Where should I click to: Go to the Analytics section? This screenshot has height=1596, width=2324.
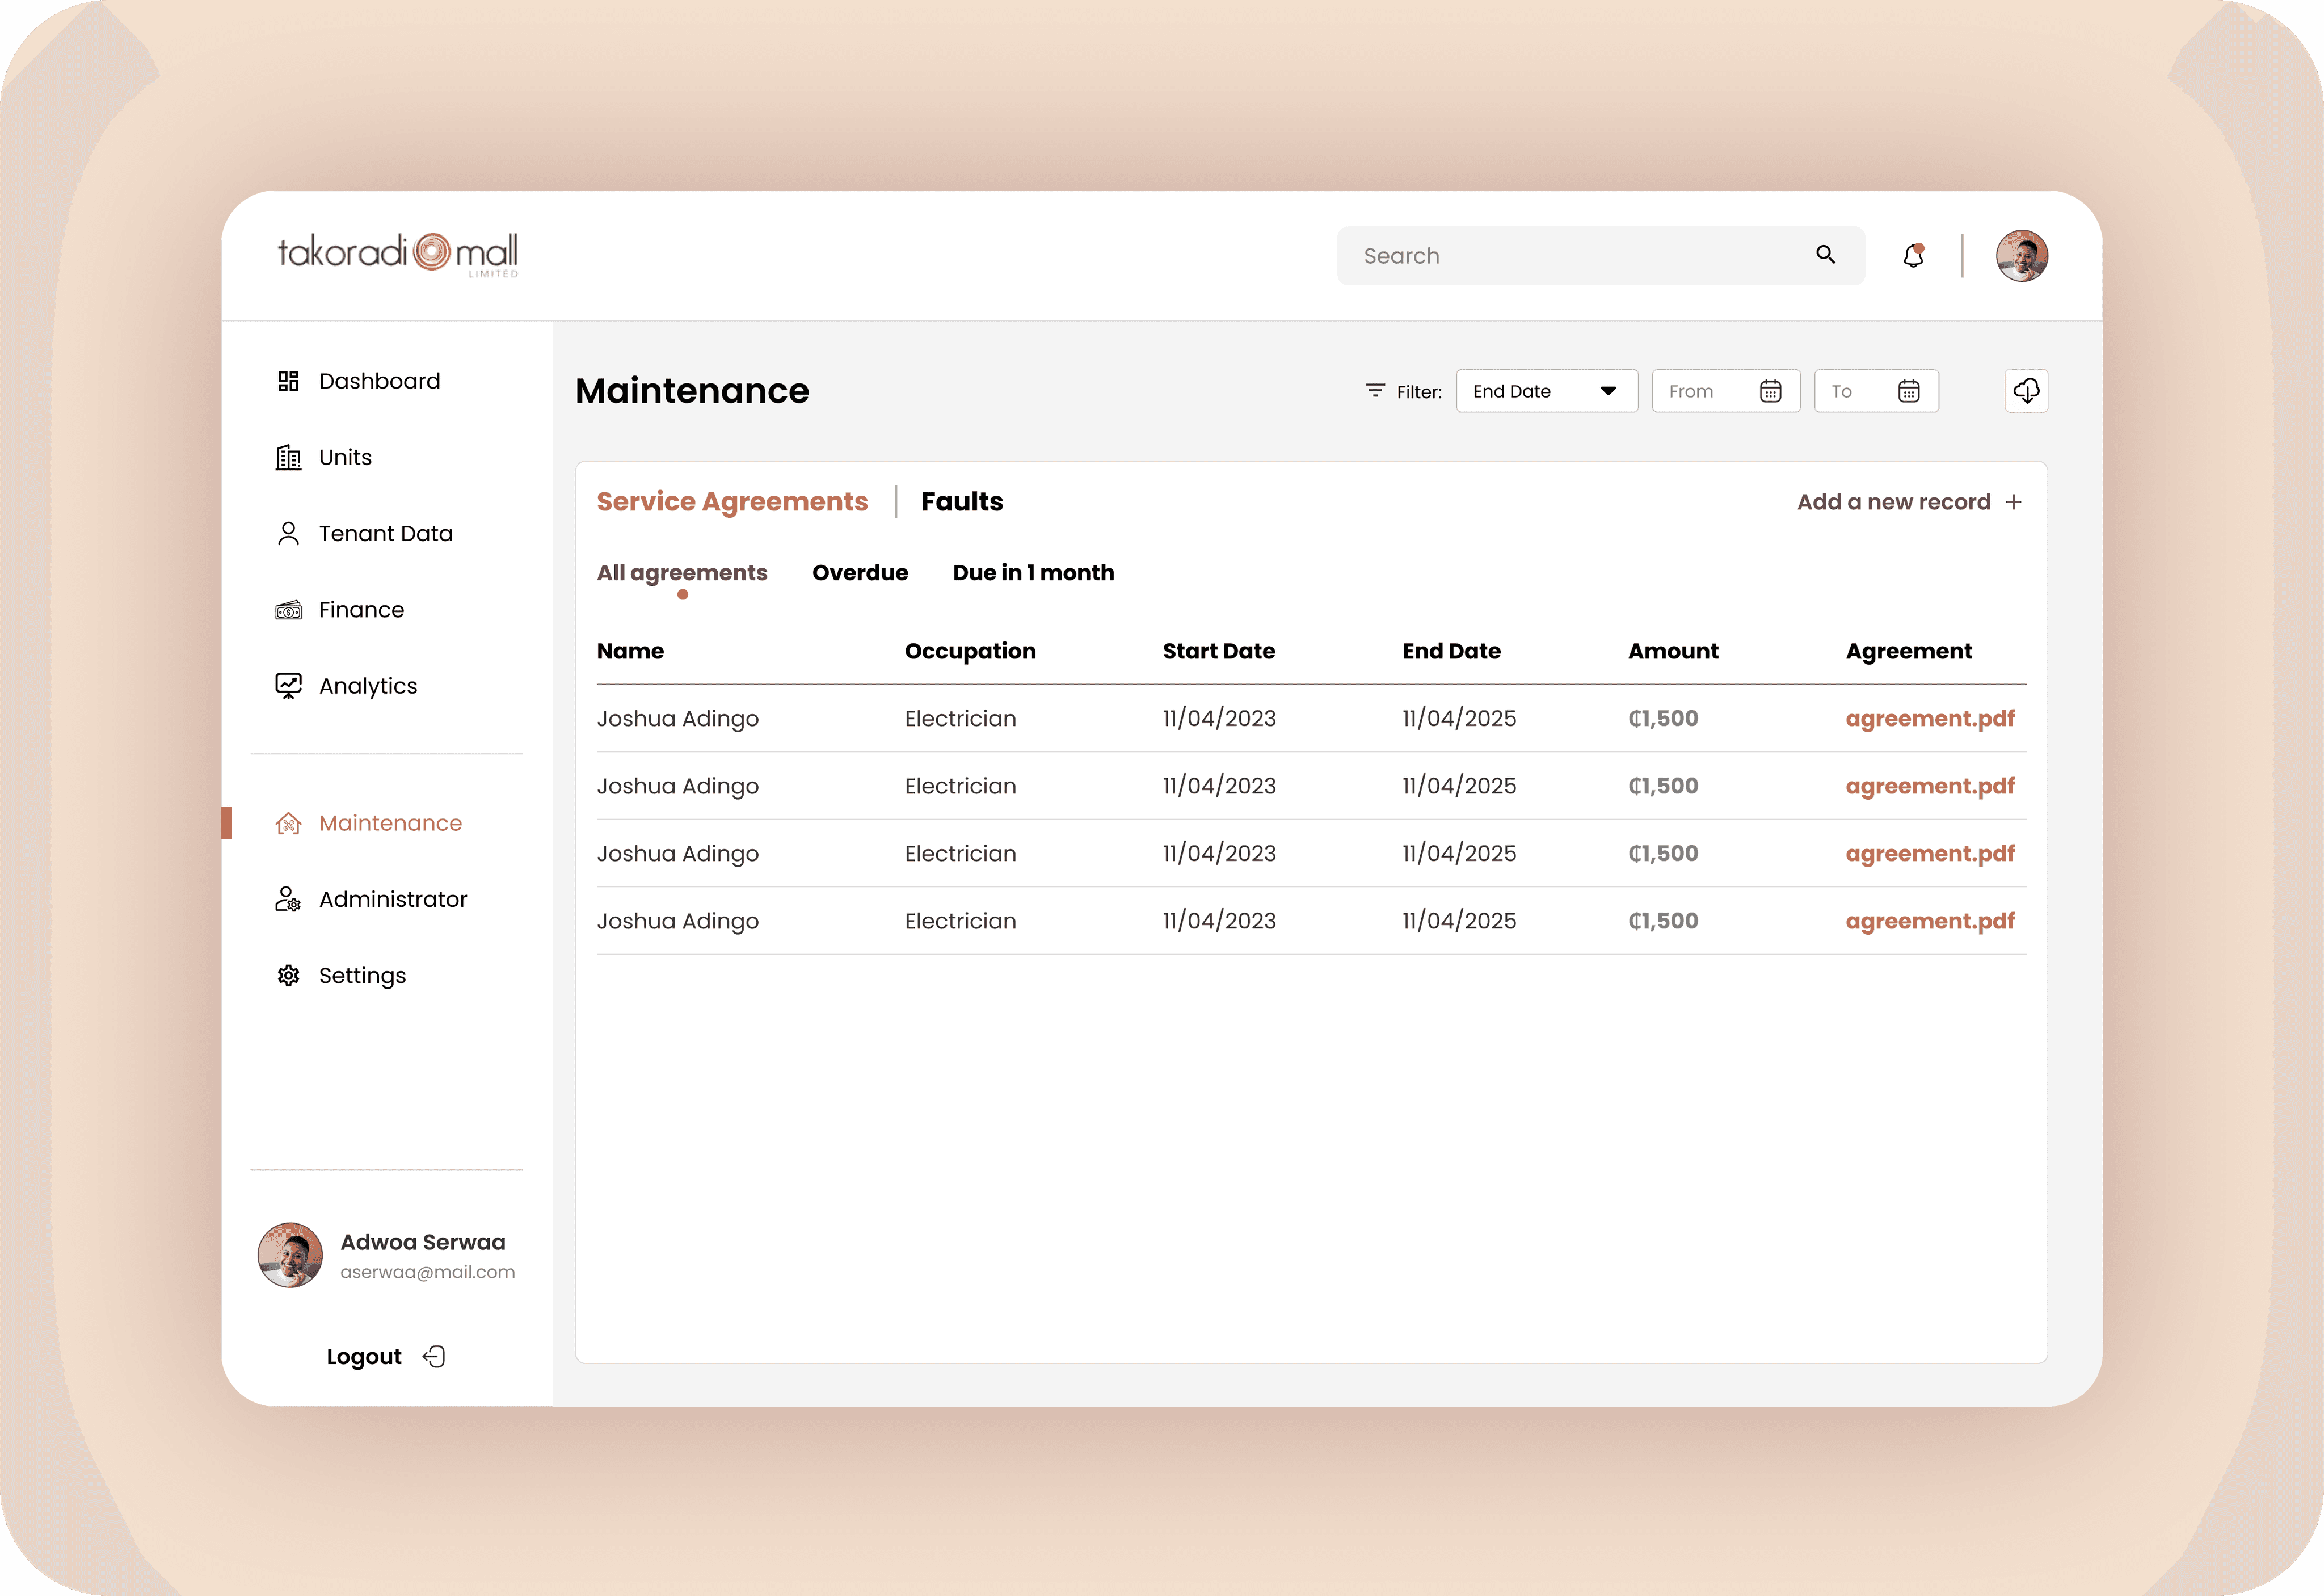pyautogui.click(x=367, y=686)
